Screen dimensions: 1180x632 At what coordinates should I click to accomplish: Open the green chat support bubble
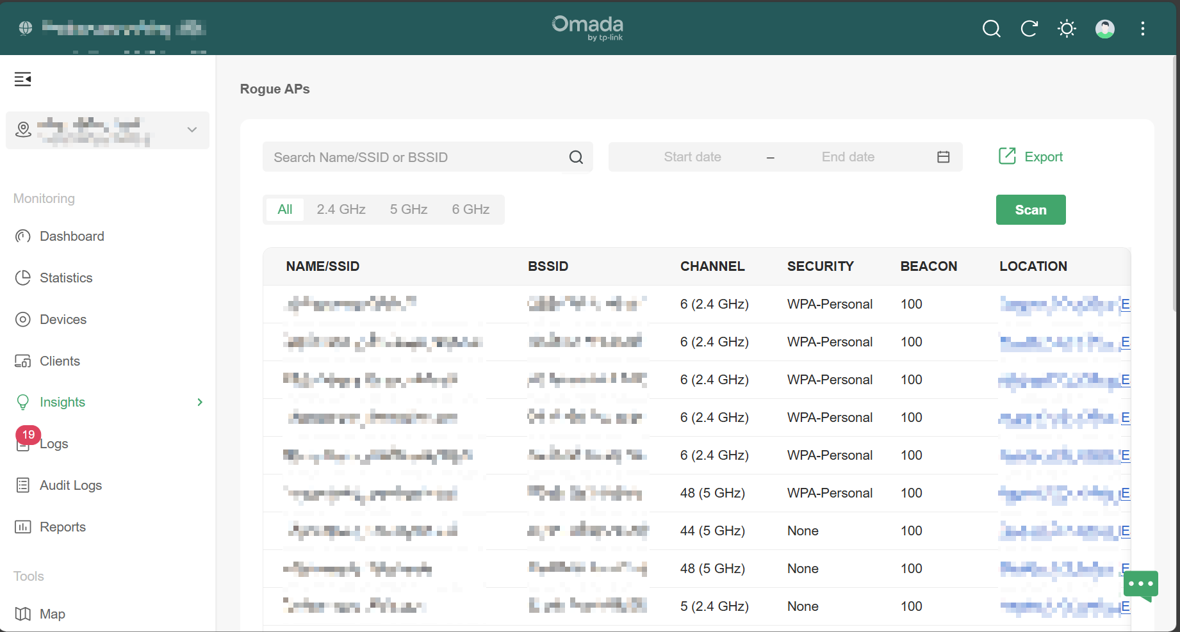(x=1141, y=586)
